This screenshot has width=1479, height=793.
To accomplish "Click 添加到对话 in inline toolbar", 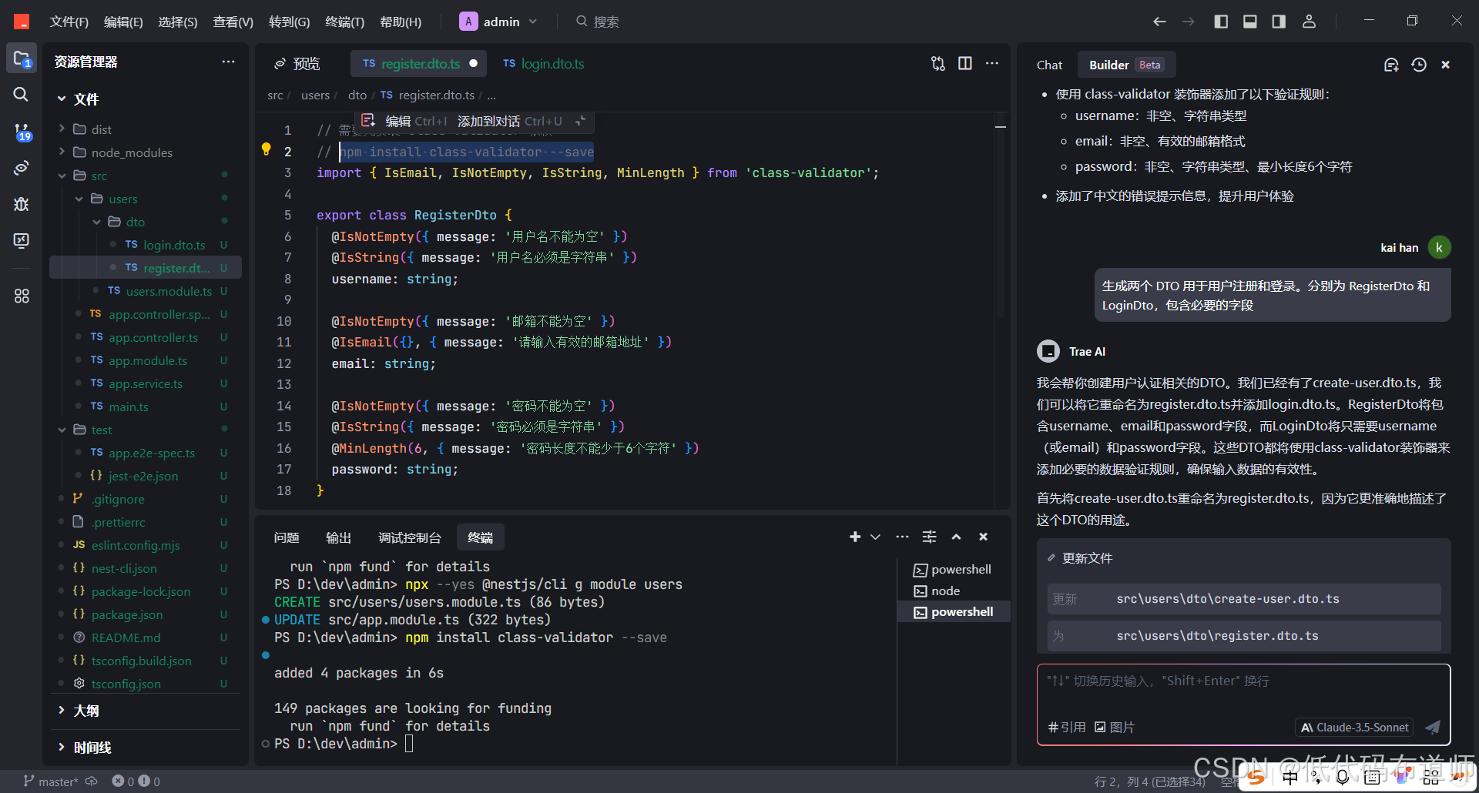I will coord(510,121).
